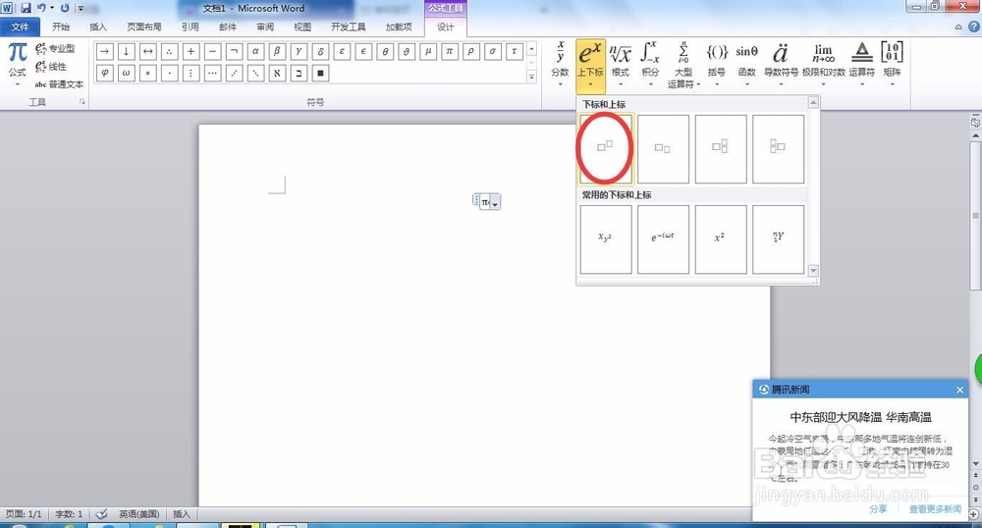Insert the sigma symbol

(x=493, y=51)
